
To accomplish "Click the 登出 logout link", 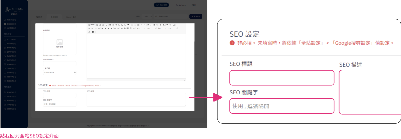I will tap(193, 5).
